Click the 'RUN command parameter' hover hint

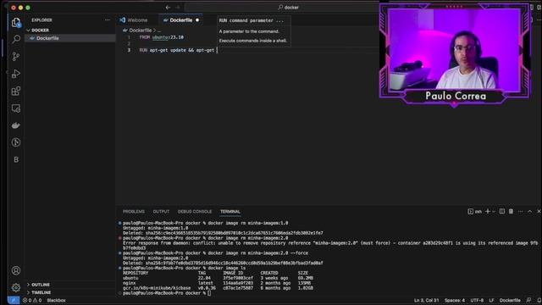click(251, 20)
